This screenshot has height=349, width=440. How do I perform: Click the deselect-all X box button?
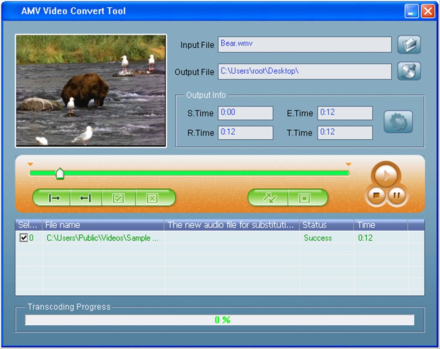point(155,198)
